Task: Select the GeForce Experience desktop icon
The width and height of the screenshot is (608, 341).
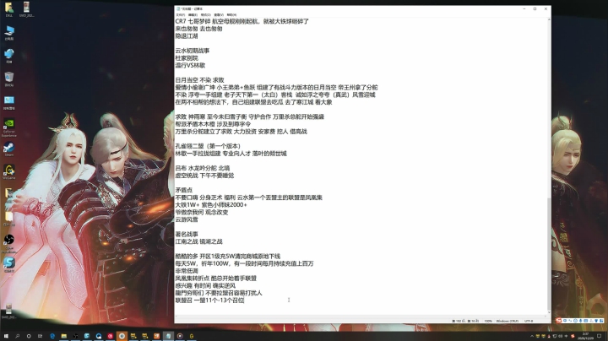Action: [9, 127]
